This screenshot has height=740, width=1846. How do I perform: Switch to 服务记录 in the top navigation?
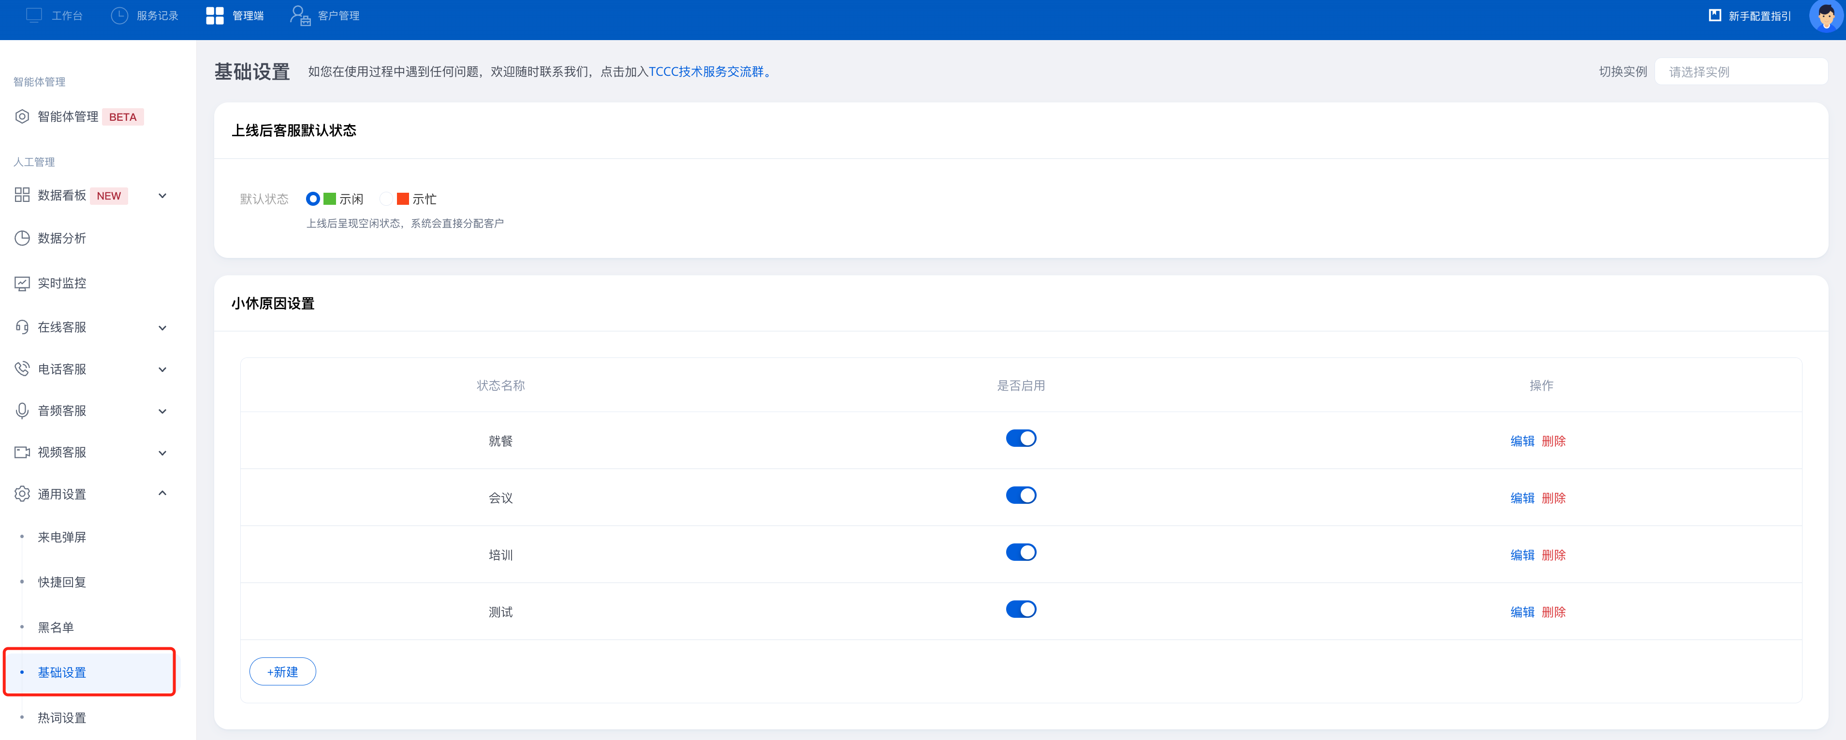click(144, 15)
